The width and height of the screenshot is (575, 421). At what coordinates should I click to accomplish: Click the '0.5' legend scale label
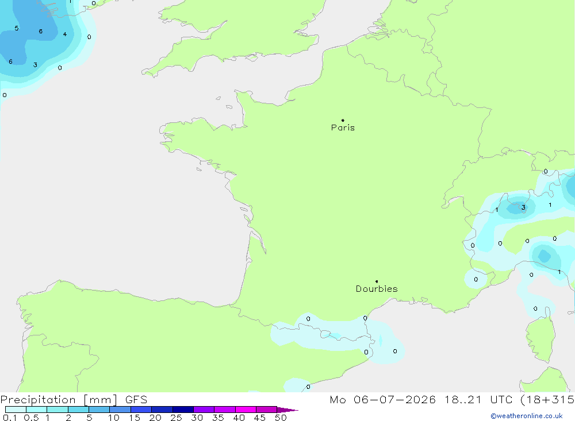click(31, 418)
